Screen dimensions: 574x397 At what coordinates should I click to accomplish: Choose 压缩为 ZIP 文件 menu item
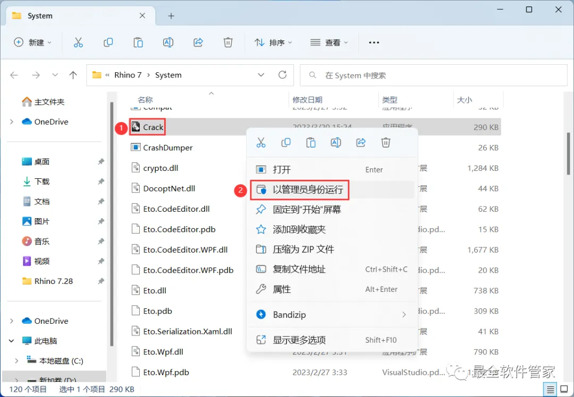point(331,249)
